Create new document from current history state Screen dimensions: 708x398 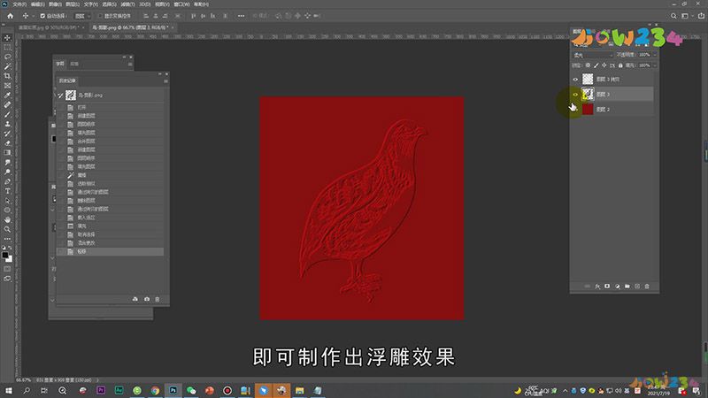pos(135,299)
